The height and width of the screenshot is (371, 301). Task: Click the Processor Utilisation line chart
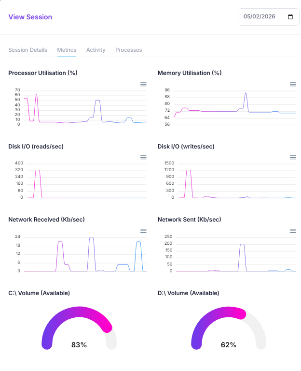point(84,109)
